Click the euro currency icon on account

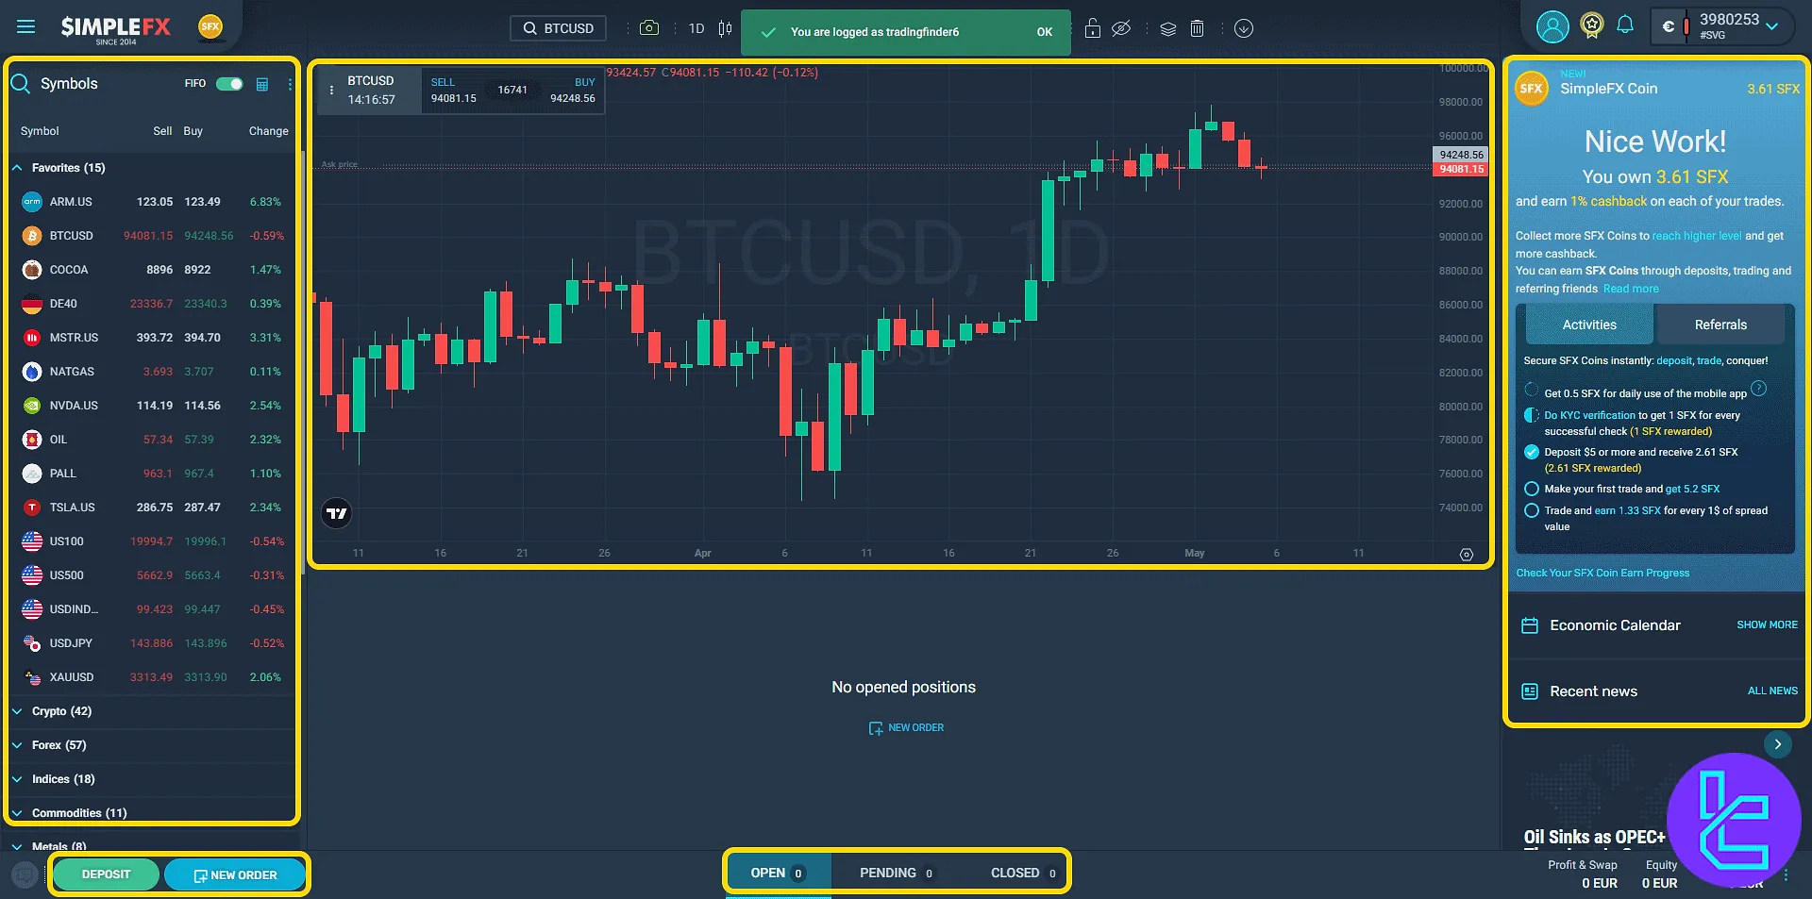[1669, 26]
